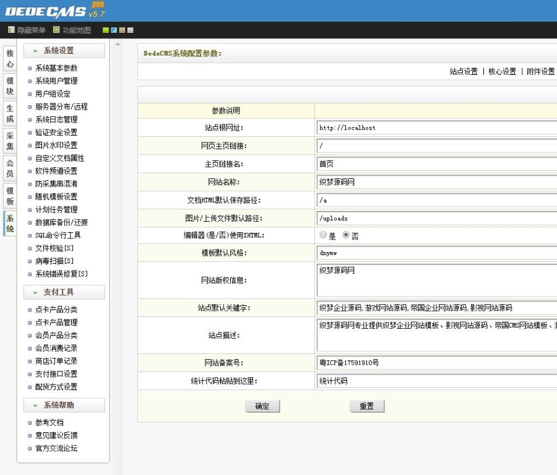The width and height of the screenshot is (557, 475).
Task: Open 病毒扫描[S] entry
Action: coord(54,261)
